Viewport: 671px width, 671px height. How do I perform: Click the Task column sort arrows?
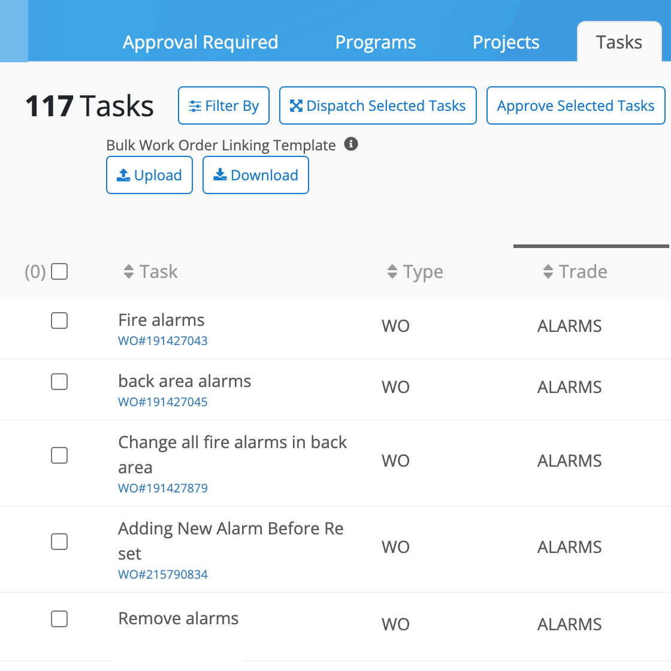click(x=129, y=272)
